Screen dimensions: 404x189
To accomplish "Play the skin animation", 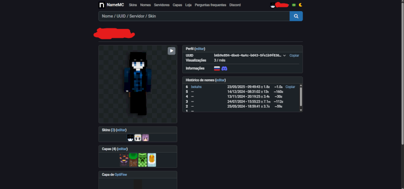I will tap(171, 51).
